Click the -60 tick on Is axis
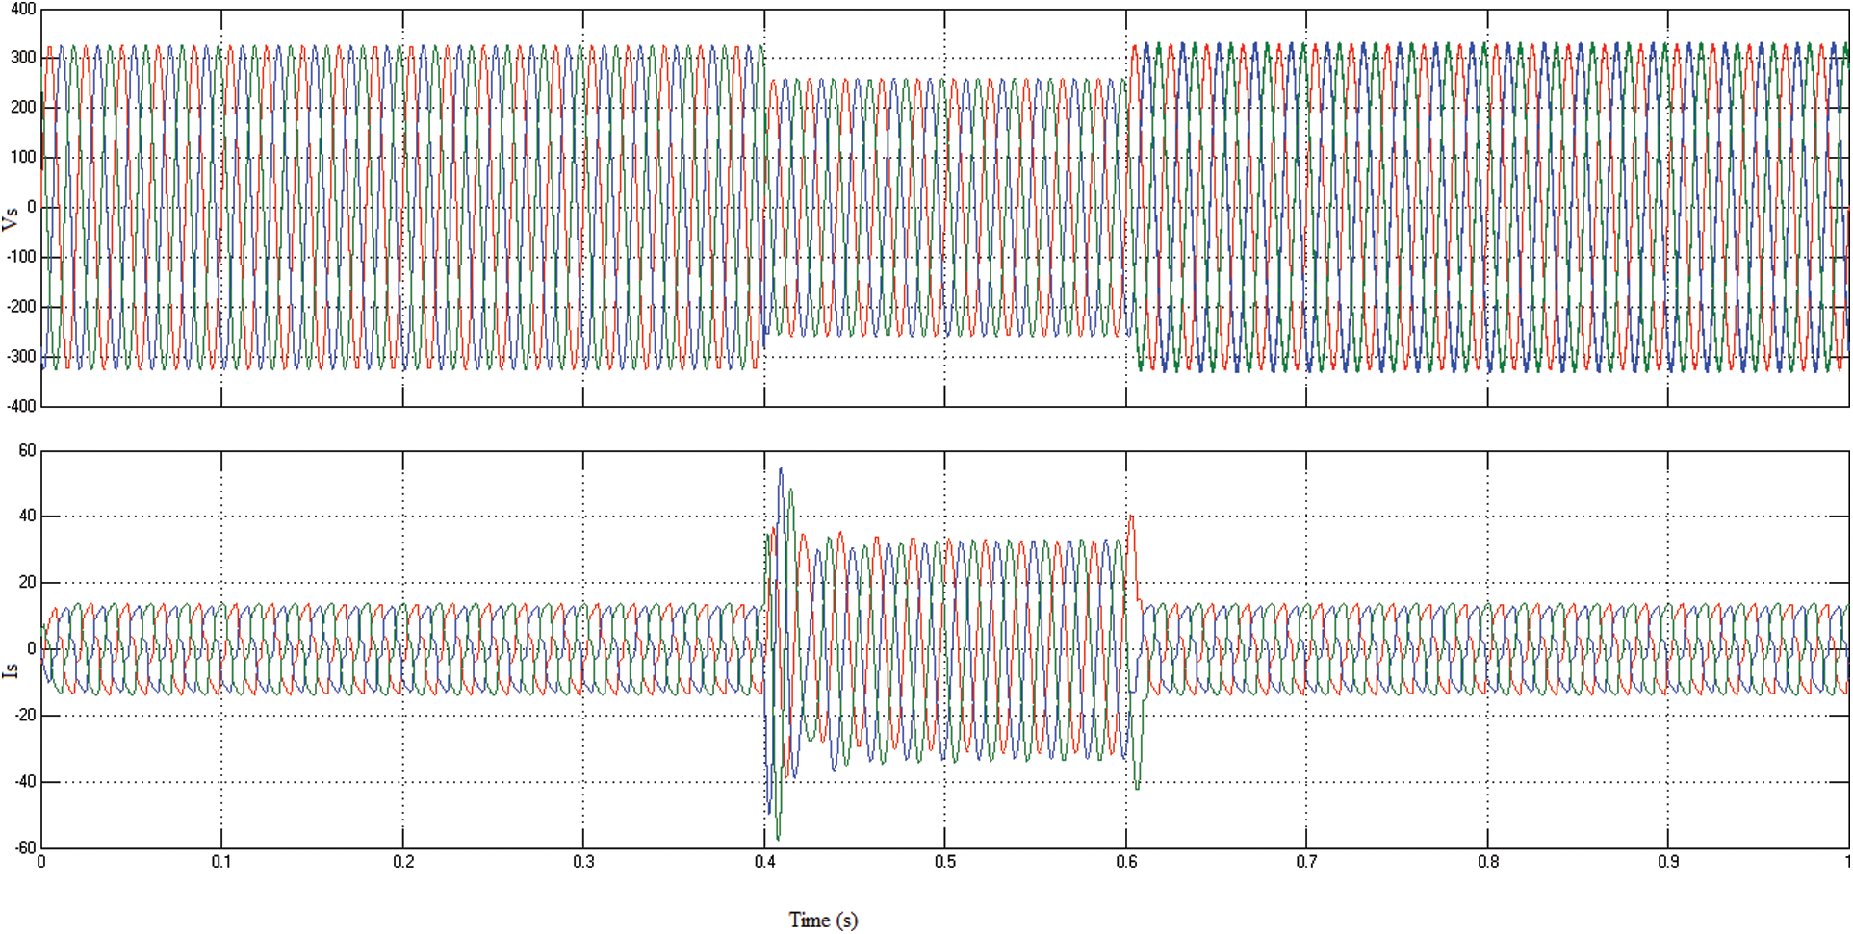The width and height of the screenshot is (1853, 934). click(24, 848)
